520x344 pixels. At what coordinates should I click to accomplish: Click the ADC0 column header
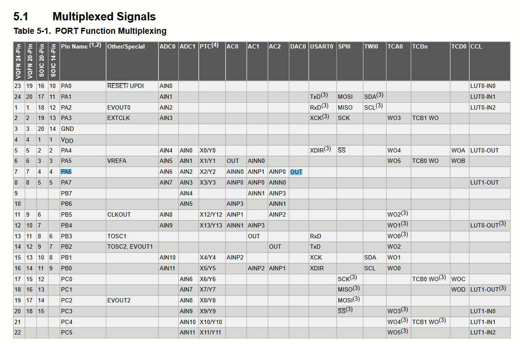(168, 46)
